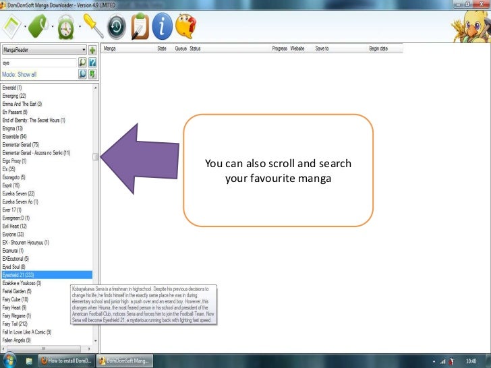Click the 'Save to' column header
Screen dimensions: 491x368
point(322,49)
